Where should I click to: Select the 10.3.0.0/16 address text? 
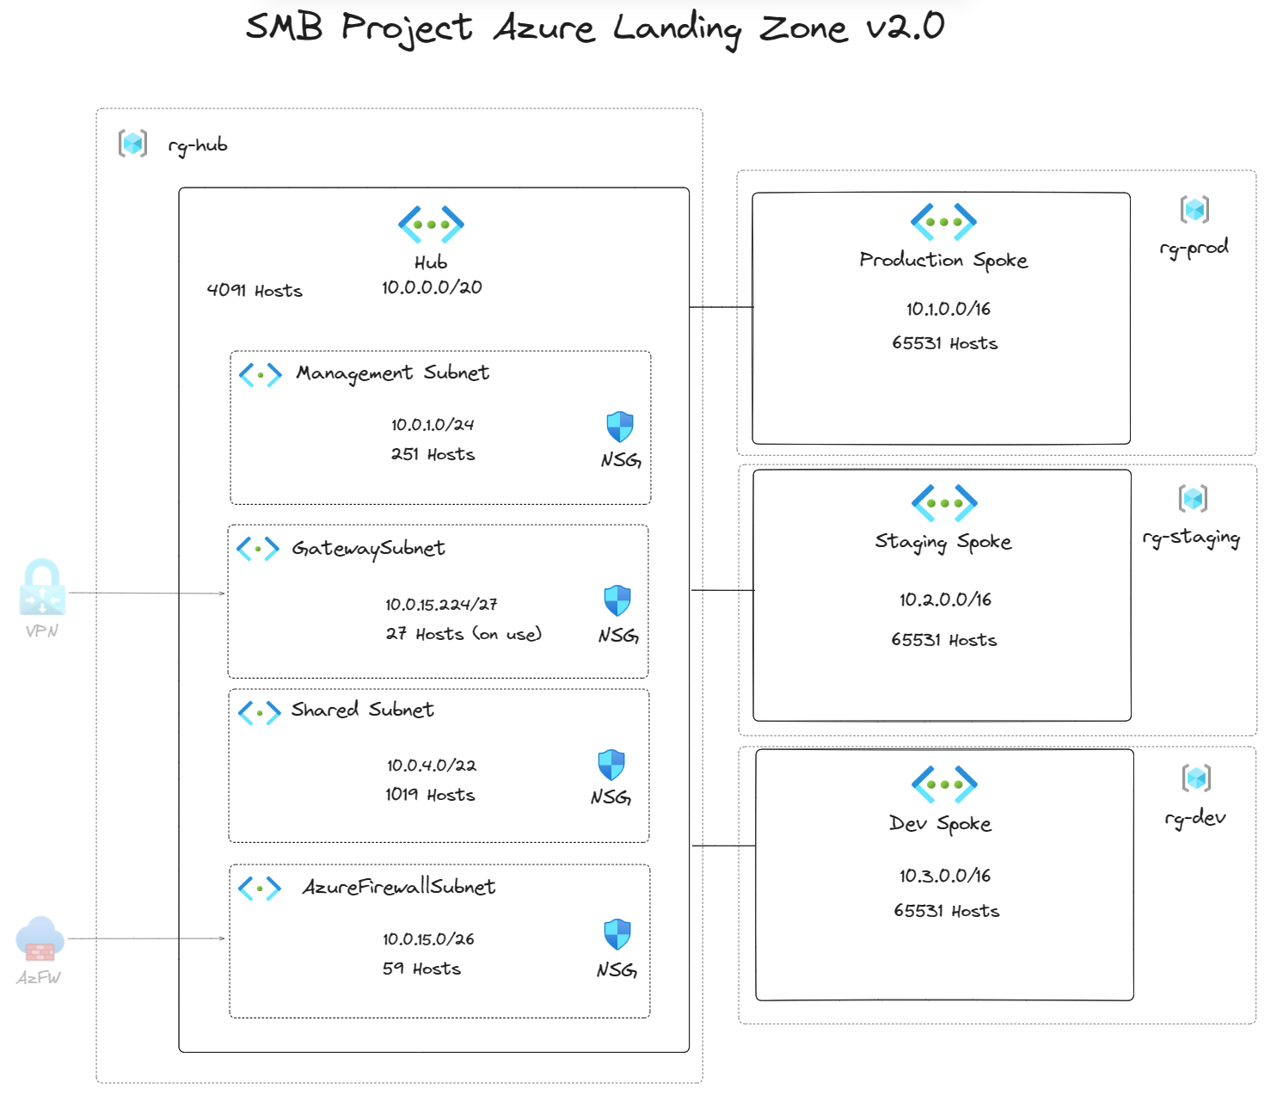pyautogui.click(x=945, y=876)
